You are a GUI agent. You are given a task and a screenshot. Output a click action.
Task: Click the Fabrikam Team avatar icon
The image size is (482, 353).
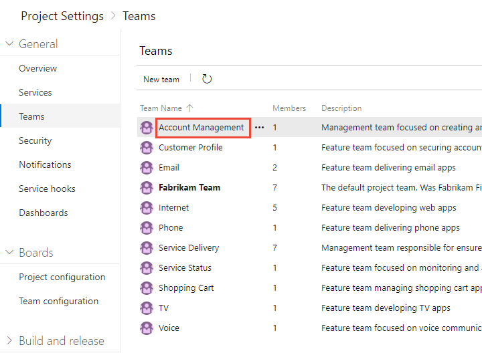click(x=147, y=188)
